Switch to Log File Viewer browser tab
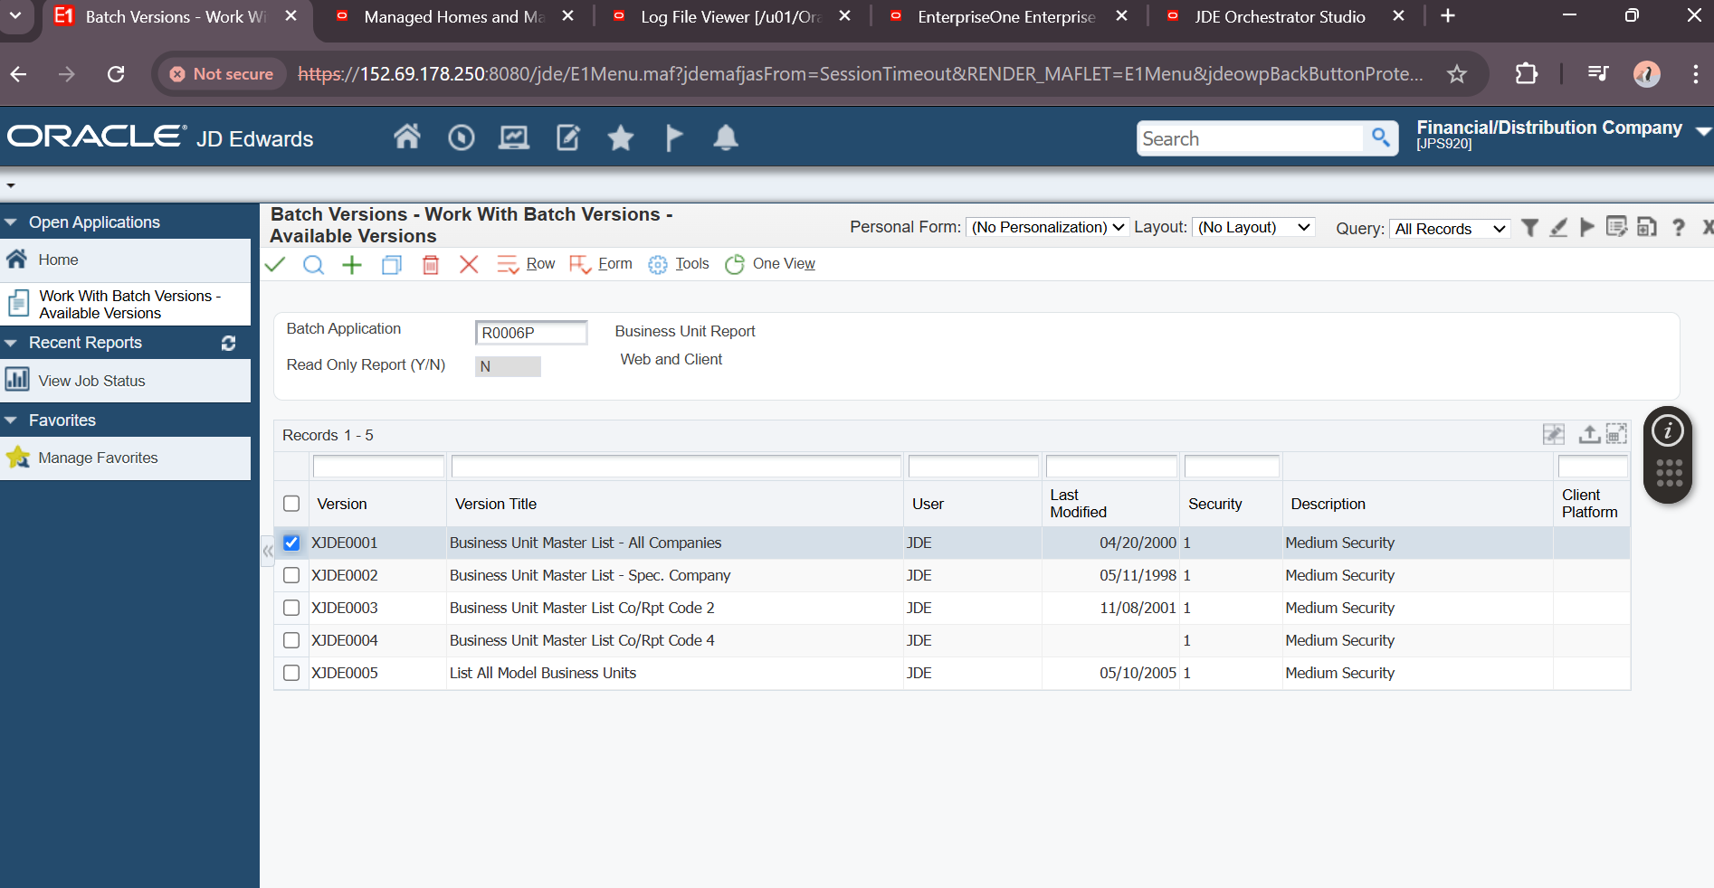Image resolution: width=1714 pixels, height=888 pixels. point(729,17)
